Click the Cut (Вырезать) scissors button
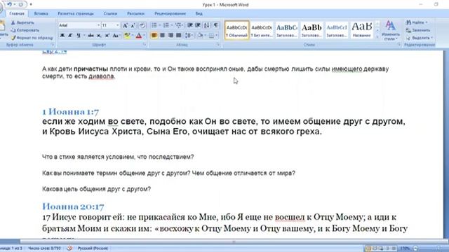The height and width of the screenshot is (252, 449). click(22, 22)
